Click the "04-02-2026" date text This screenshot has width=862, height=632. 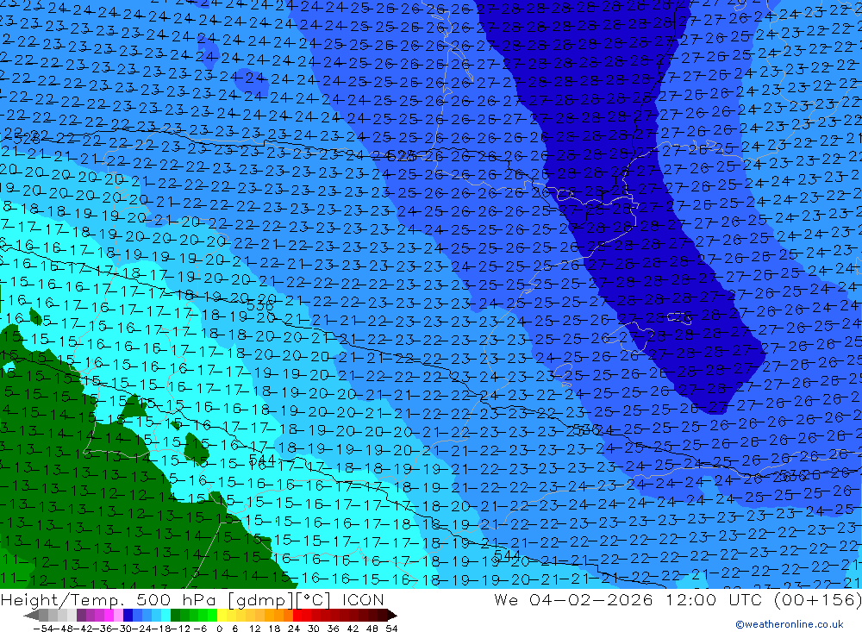pos(591,599)
